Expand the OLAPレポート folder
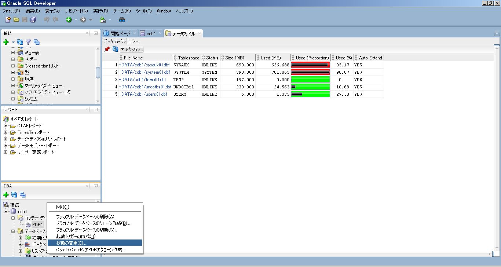The width and height of the screenshot is (501, 267). pos(6,125)
